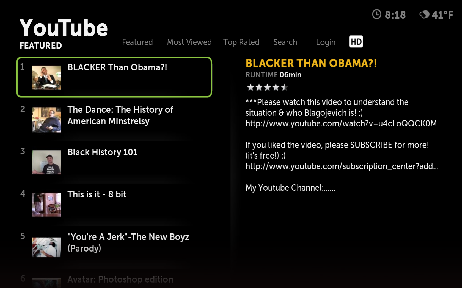The image size is (462, 288).
Task: Click the 8:18 time display
Action: (395, 15)
